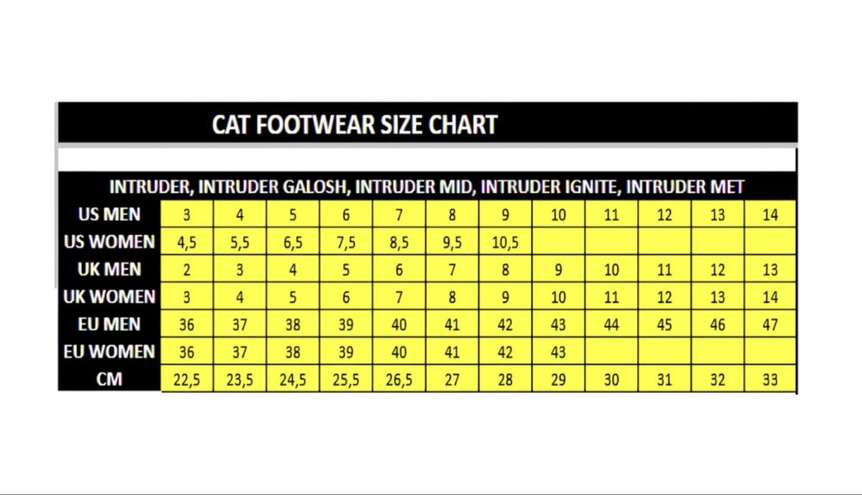
Task: Select the 44 cell in EU MEN row
Action: pyautogui.click(x=611, y=325)
